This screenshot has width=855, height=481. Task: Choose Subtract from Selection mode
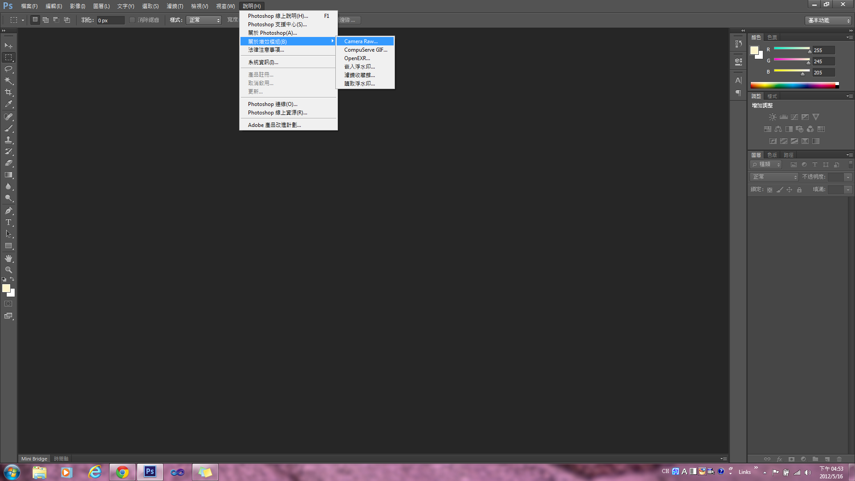coord(57,20)
